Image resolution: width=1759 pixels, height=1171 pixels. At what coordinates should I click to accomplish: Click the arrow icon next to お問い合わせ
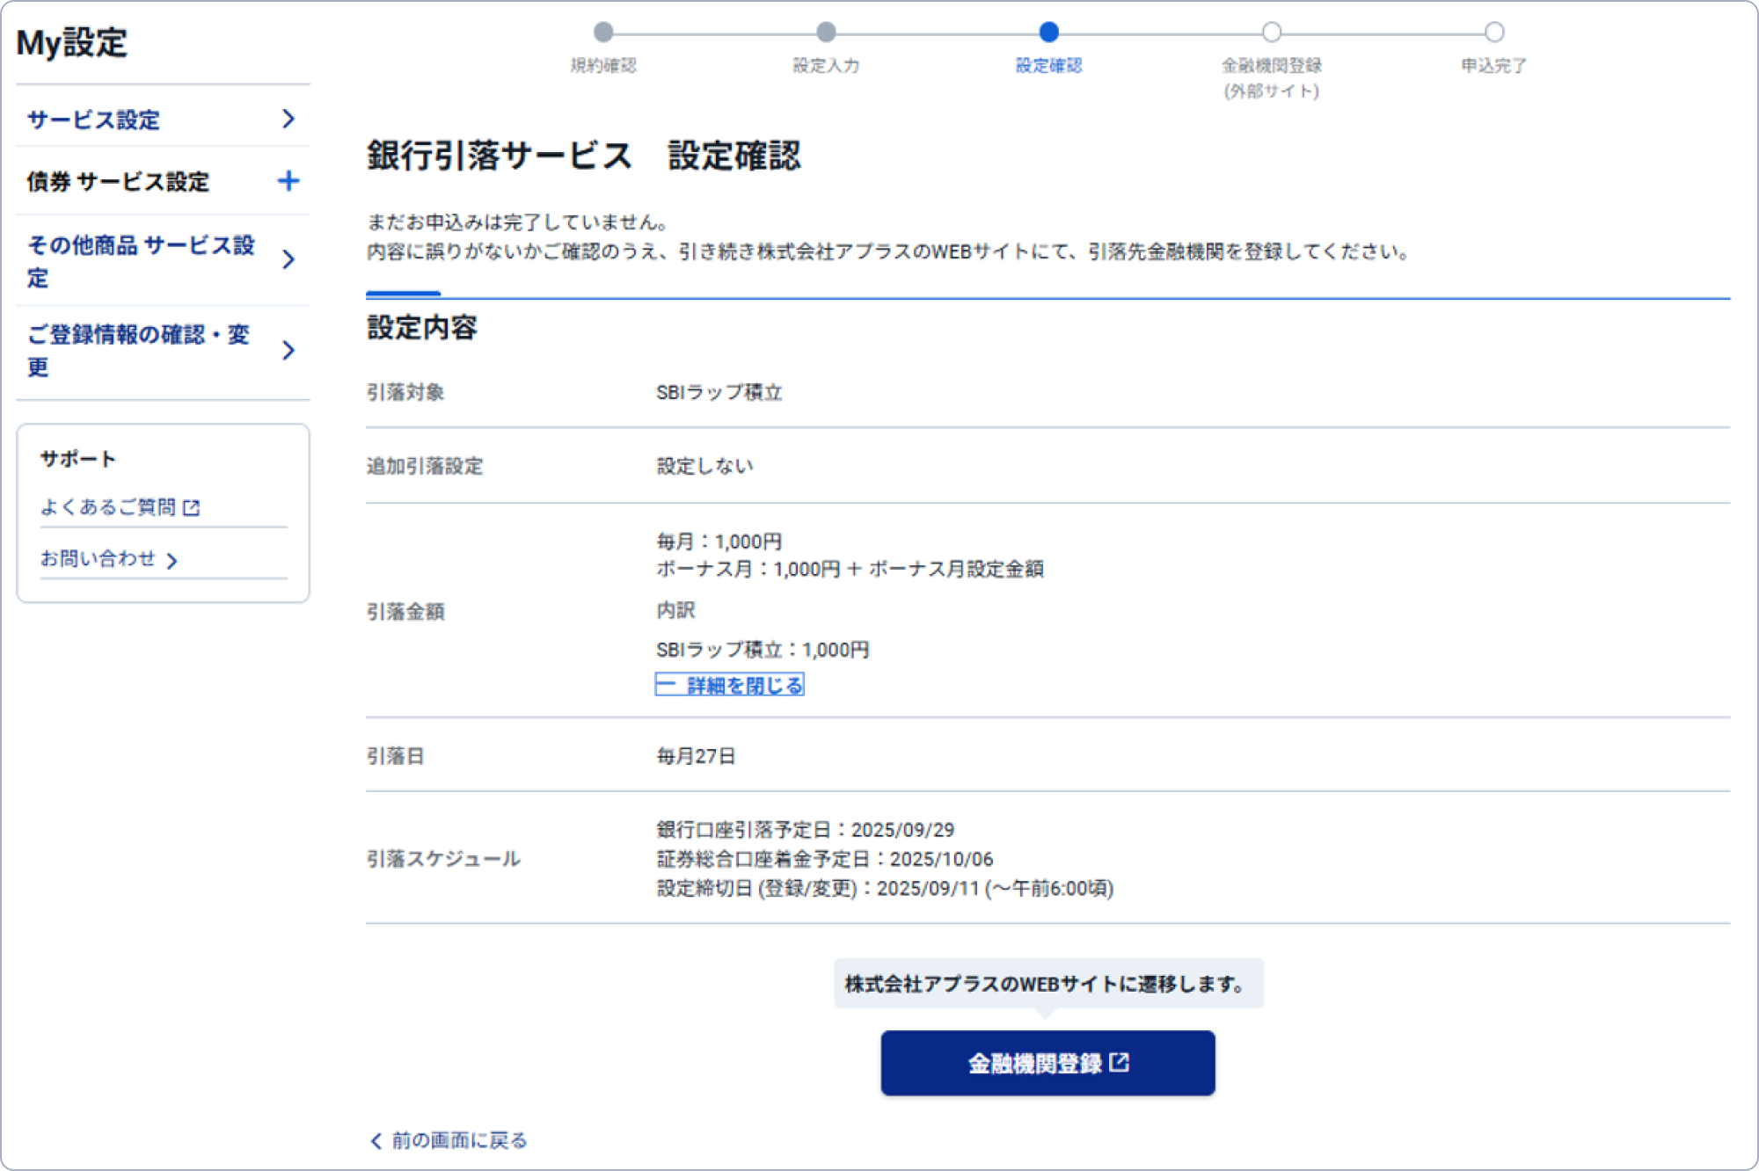(172, 560)
